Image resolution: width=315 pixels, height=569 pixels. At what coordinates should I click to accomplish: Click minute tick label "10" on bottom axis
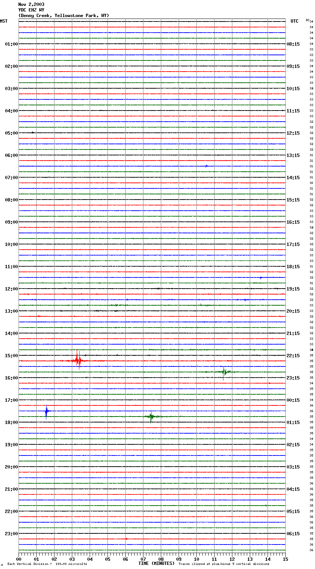196,559
